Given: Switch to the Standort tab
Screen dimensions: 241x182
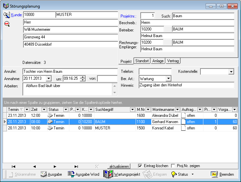Looking at the screenshot, I should click(142, 61).
